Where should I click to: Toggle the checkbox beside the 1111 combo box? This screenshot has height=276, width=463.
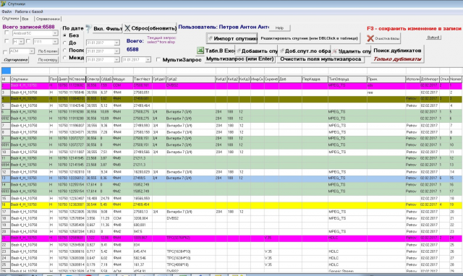[x=28, y=42]
